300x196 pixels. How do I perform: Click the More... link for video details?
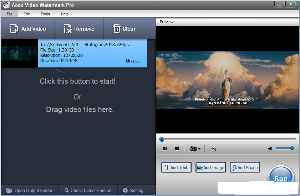(133, 61)
